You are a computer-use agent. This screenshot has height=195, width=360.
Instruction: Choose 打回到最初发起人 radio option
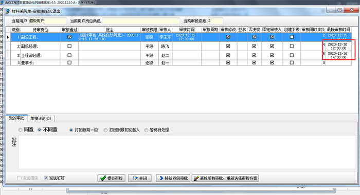[105, 130]
